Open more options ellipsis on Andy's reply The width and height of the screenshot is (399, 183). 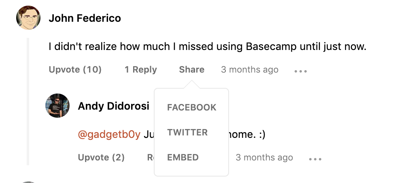pyautogui.click(x=315, y=159)
